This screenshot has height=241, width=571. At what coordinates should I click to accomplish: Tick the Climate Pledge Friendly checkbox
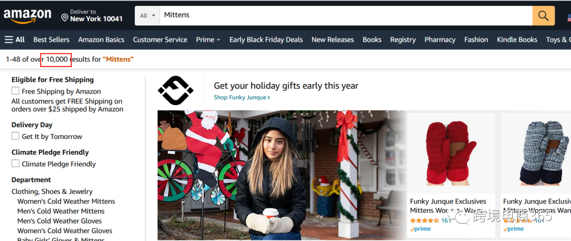click(x=15, y=163)
